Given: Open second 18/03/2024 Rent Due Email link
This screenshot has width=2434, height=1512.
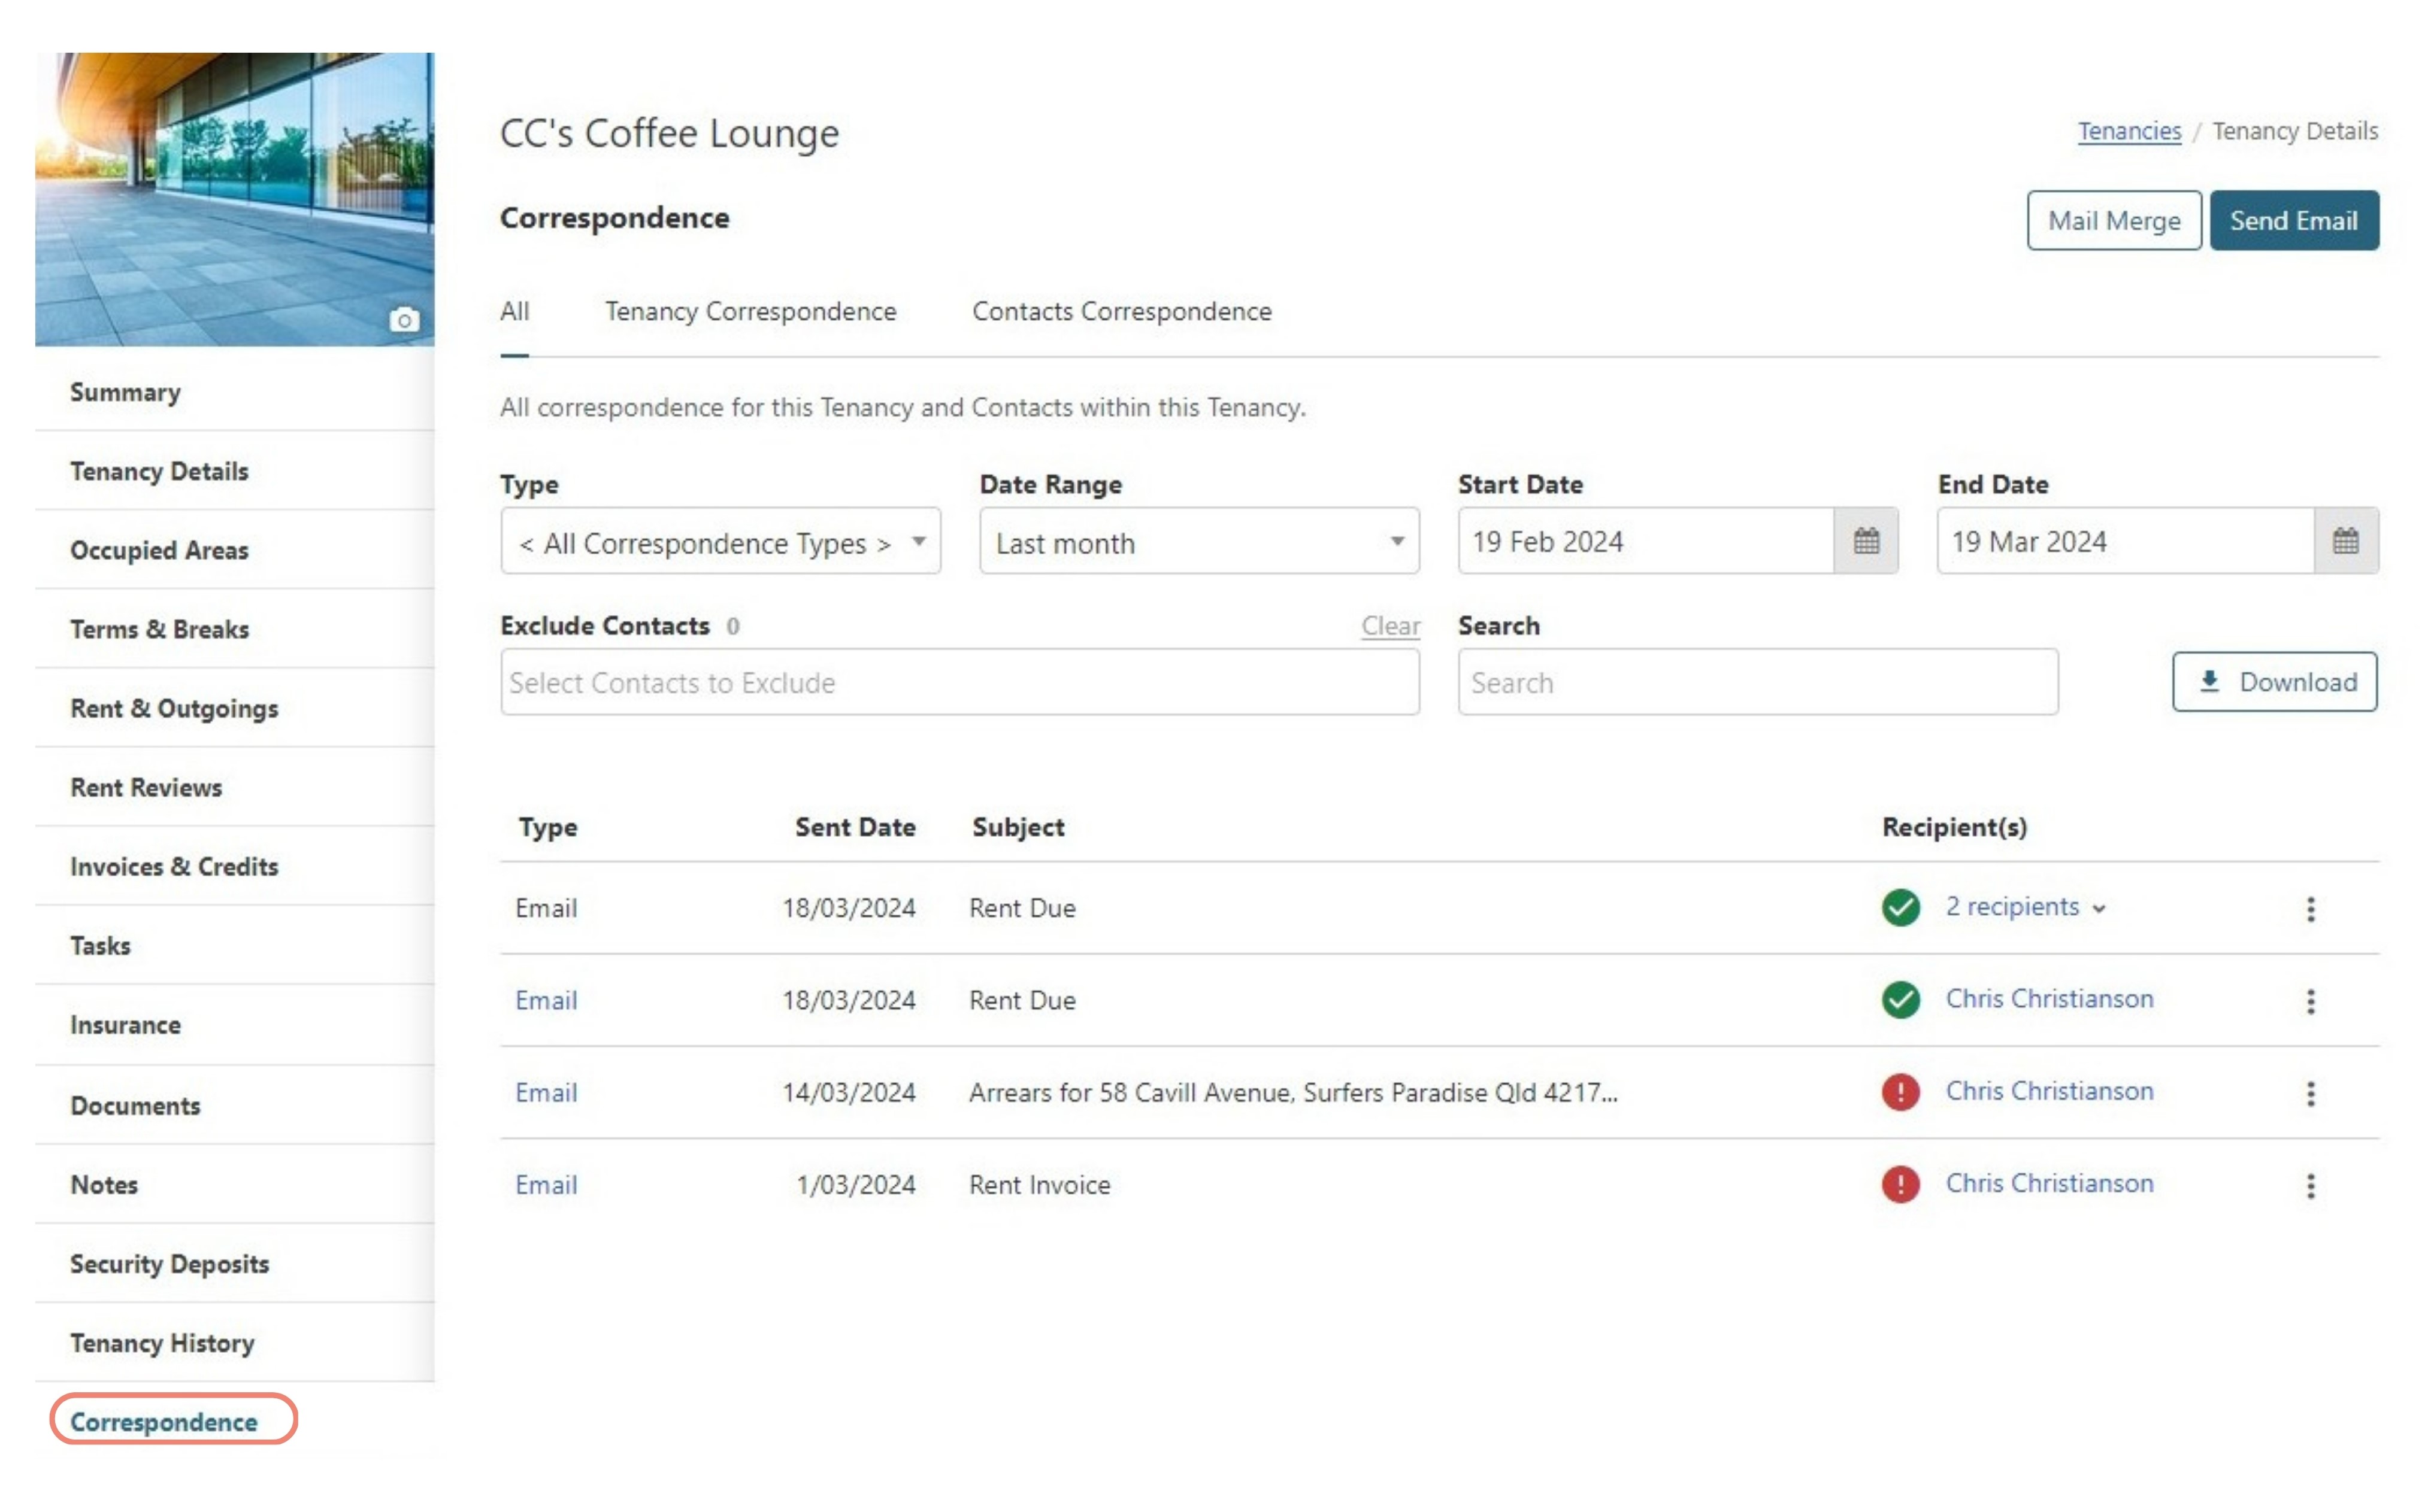Looking at the screenshot, I should coord(546,1001).
